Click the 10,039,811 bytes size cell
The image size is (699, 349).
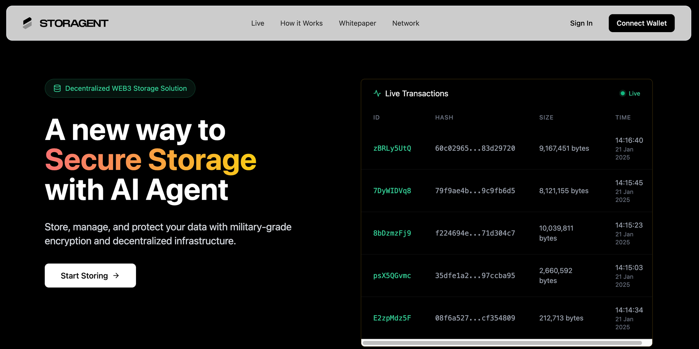click(x=556, y=233)
